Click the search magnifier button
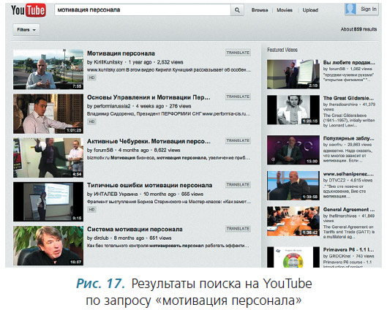The height and width of the screenshot is (310, 387). [x=237, y=10]
